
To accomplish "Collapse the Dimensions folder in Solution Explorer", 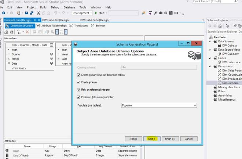I will [210, 66].
